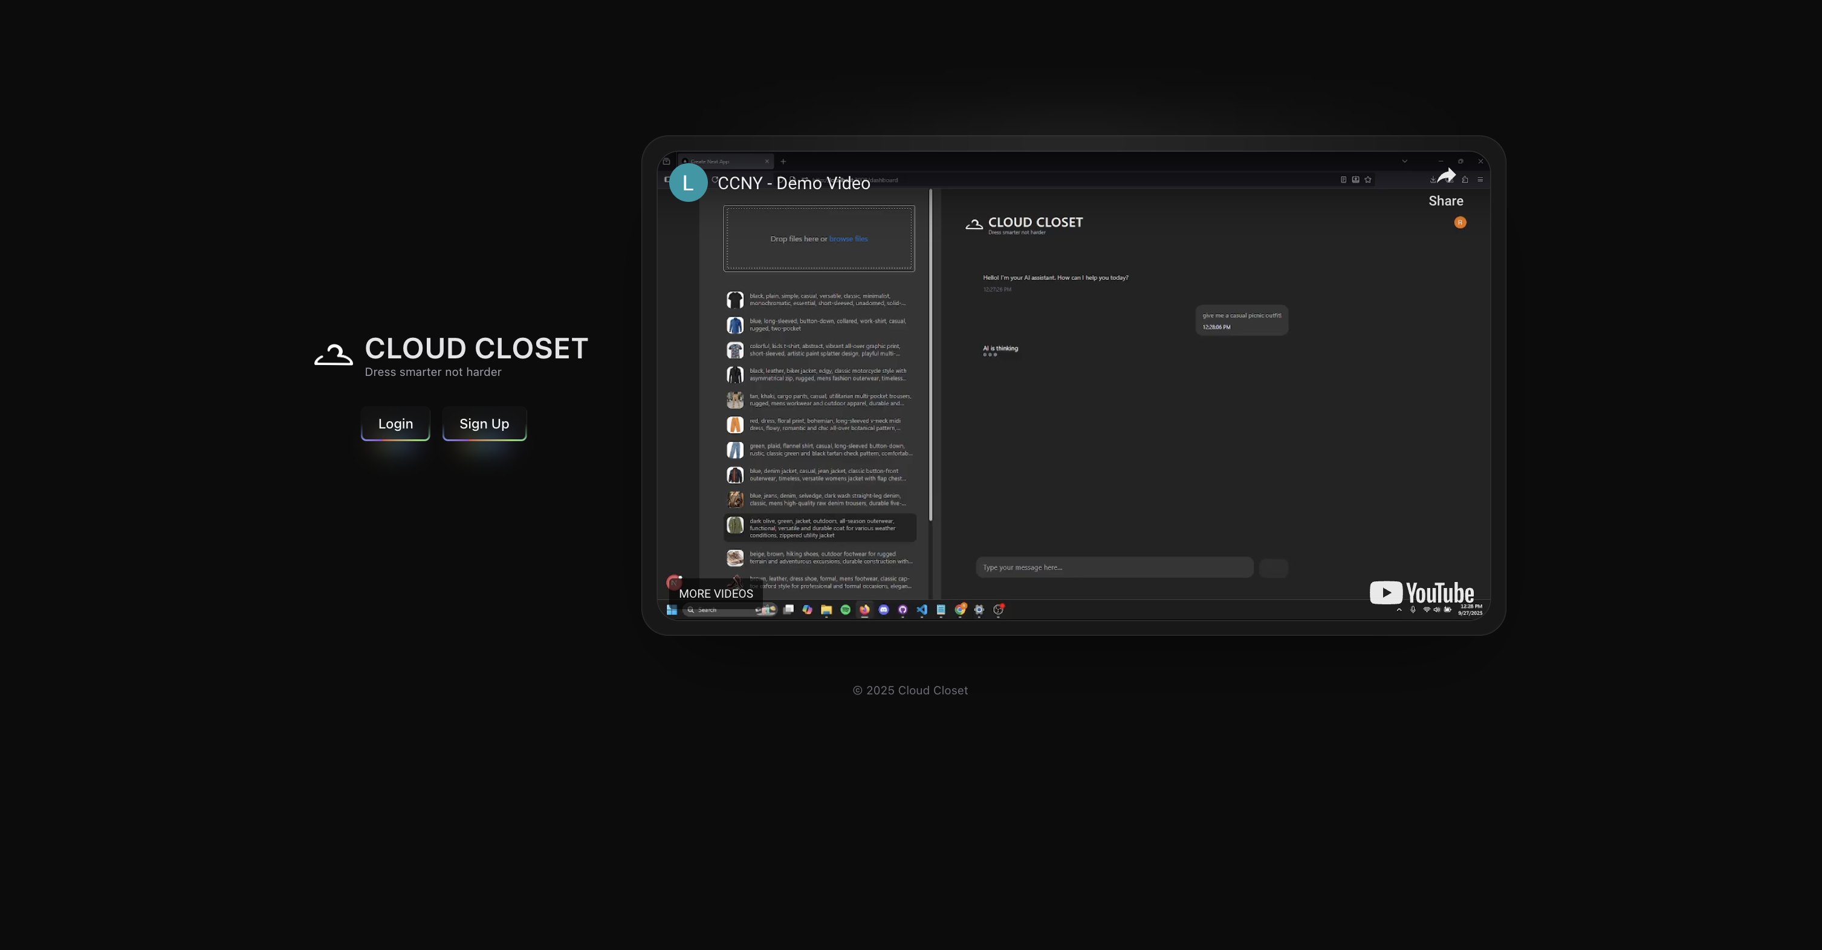1822x950 pixels.
Task: Click the hanger logo beside Cloud Closet heading
Action: [x=333, y=355]
